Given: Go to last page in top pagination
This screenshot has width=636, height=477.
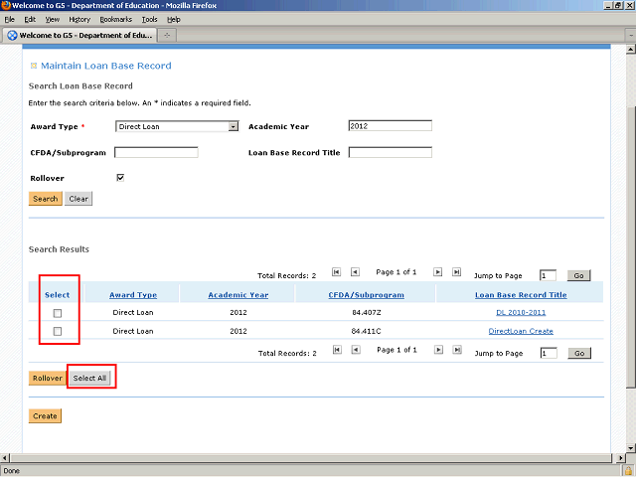Looking at the screenshot, I should click(x=456, y=271).
